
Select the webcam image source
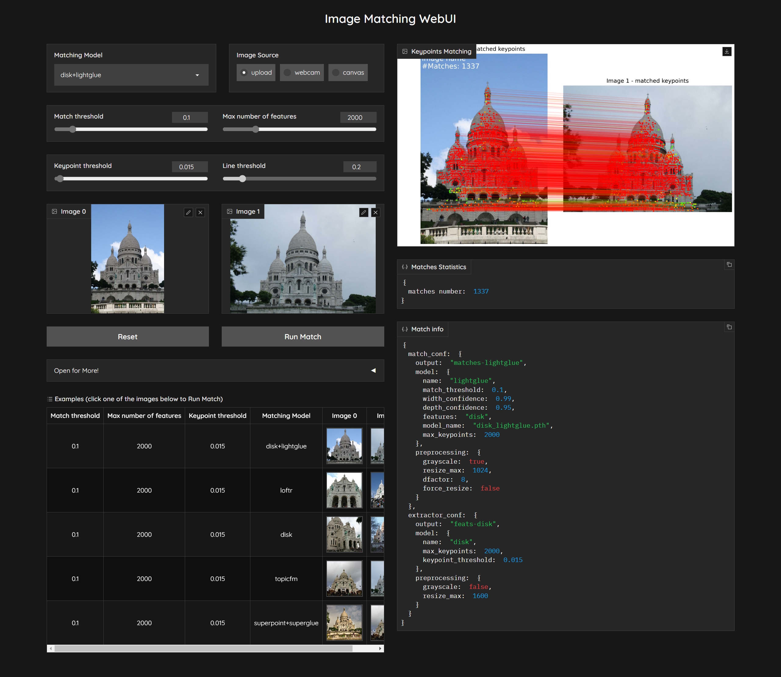(x=302, y=73)
